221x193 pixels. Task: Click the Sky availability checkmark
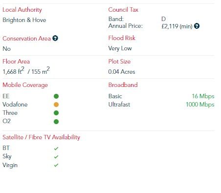click(56, 157)
